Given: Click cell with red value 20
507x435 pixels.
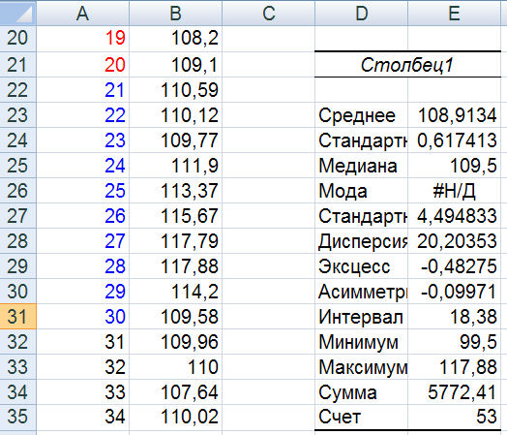Looking at the screenshot, I should coord(83,64).
